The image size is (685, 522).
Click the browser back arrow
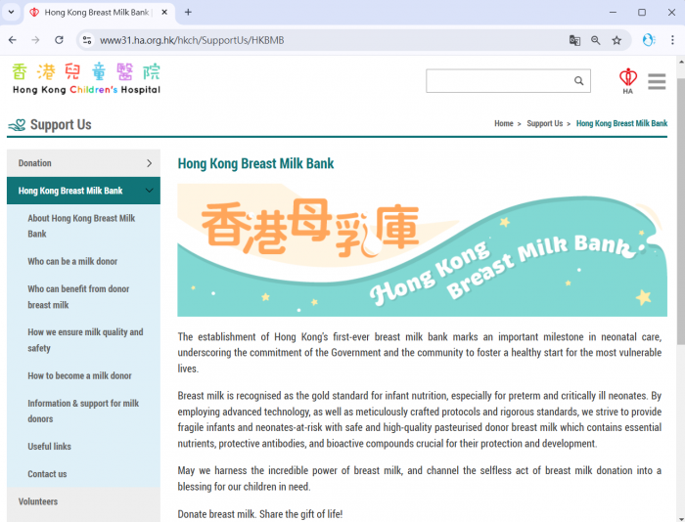pyautogui.click(x=12, y=40)
